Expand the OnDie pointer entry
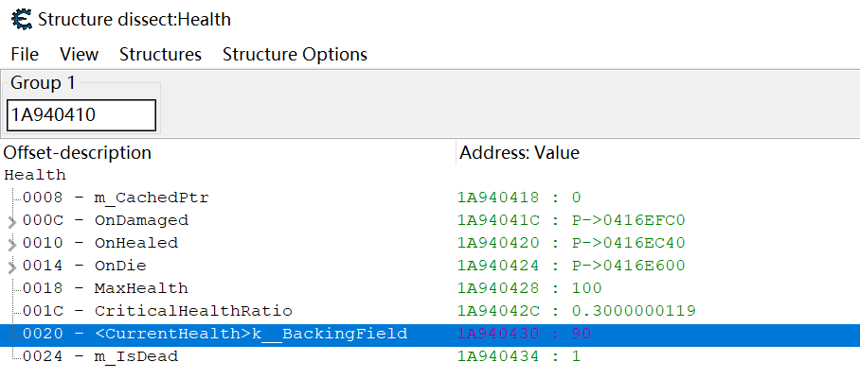The width and height of the screenshot is (860, 379). click(11, 267)
